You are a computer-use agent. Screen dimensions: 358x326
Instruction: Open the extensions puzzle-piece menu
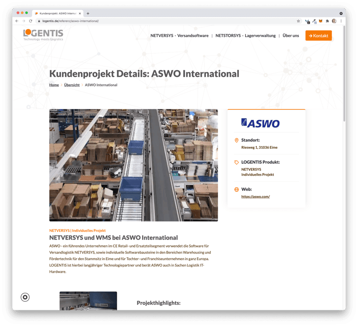click(327, 21)
